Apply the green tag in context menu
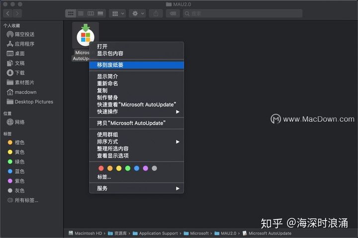The width and height of the screenshot is (358, 238). (128, 168)
